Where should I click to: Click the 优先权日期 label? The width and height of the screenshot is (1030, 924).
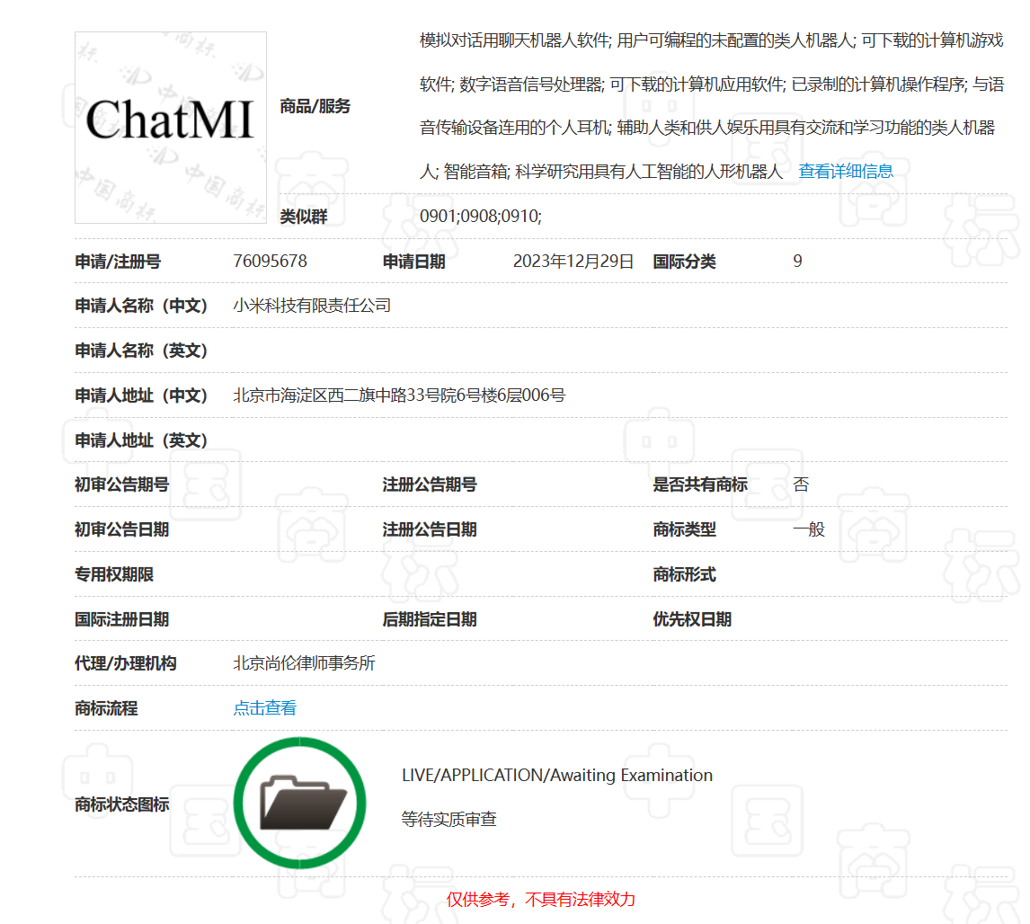click(x=692, y=619)
